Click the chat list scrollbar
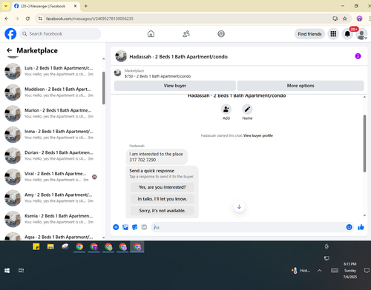 coord(104,88)
